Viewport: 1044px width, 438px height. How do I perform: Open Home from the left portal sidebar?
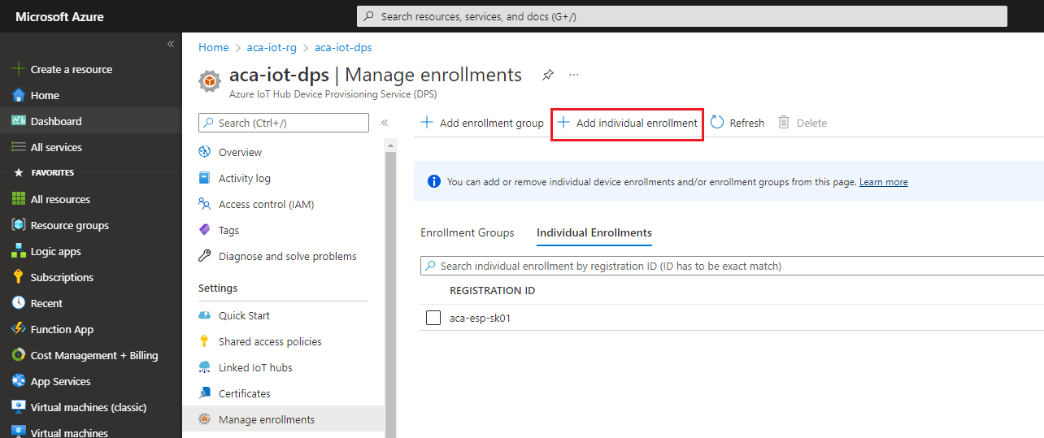[x=45, y=95]
